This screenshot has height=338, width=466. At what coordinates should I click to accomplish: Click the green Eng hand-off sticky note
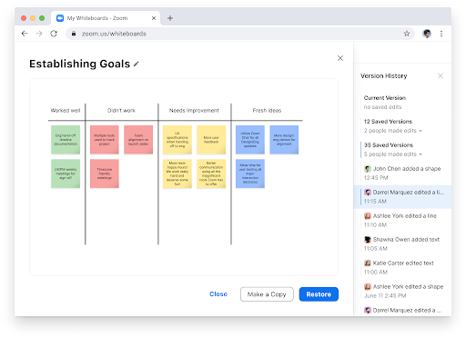(x=66, y=140)
